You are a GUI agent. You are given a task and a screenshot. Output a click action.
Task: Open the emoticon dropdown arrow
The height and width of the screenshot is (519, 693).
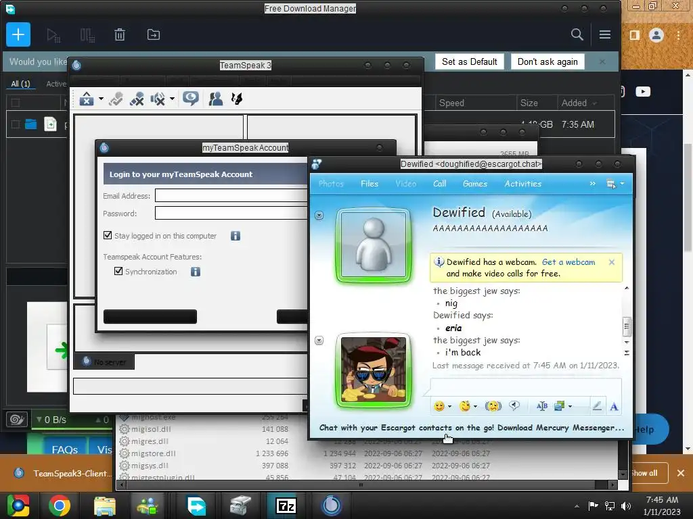(x=449, y=406)
